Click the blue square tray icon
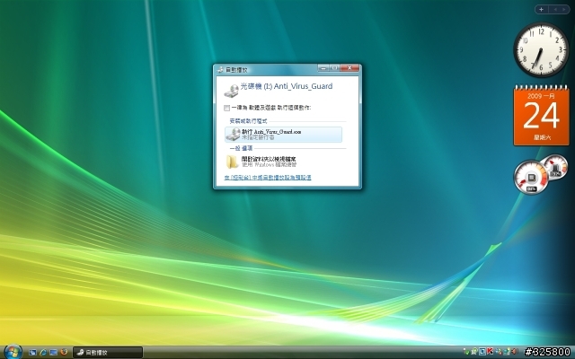The height and width of the screenshot is (359, 575). pyautogui.click(x=482, y=352)
